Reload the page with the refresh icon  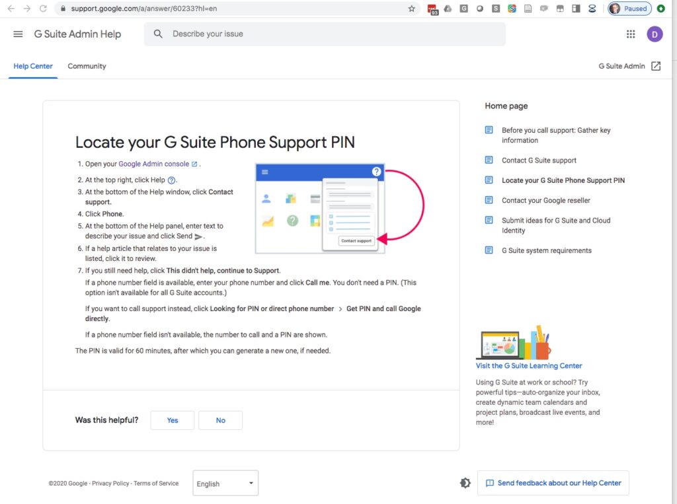coord(42,9)
